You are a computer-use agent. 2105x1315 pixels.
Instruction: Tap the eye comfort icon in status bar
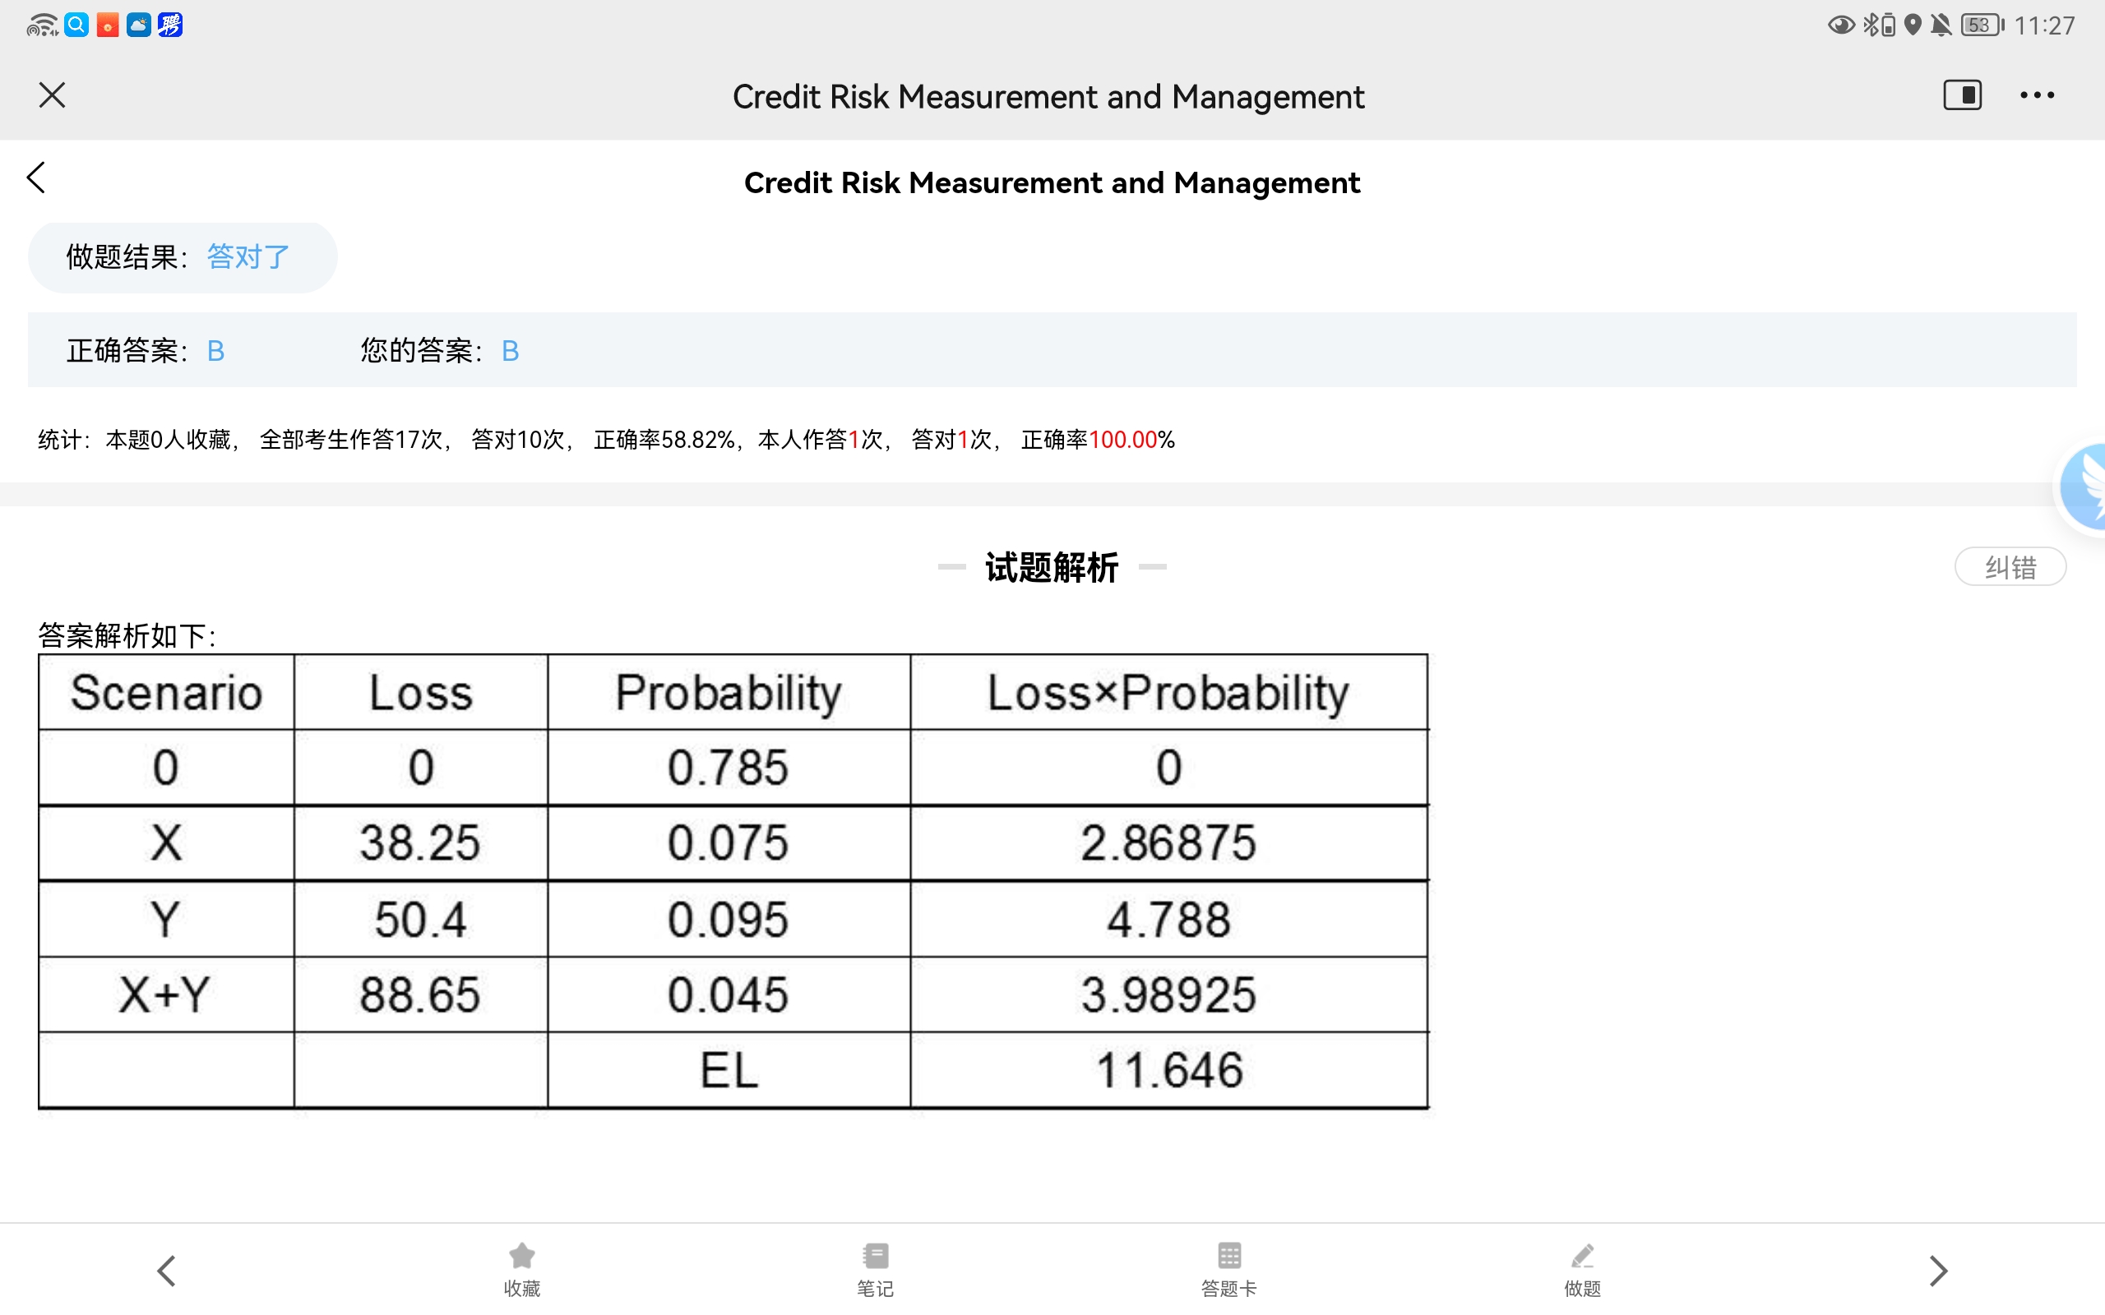coord(1839,25)
